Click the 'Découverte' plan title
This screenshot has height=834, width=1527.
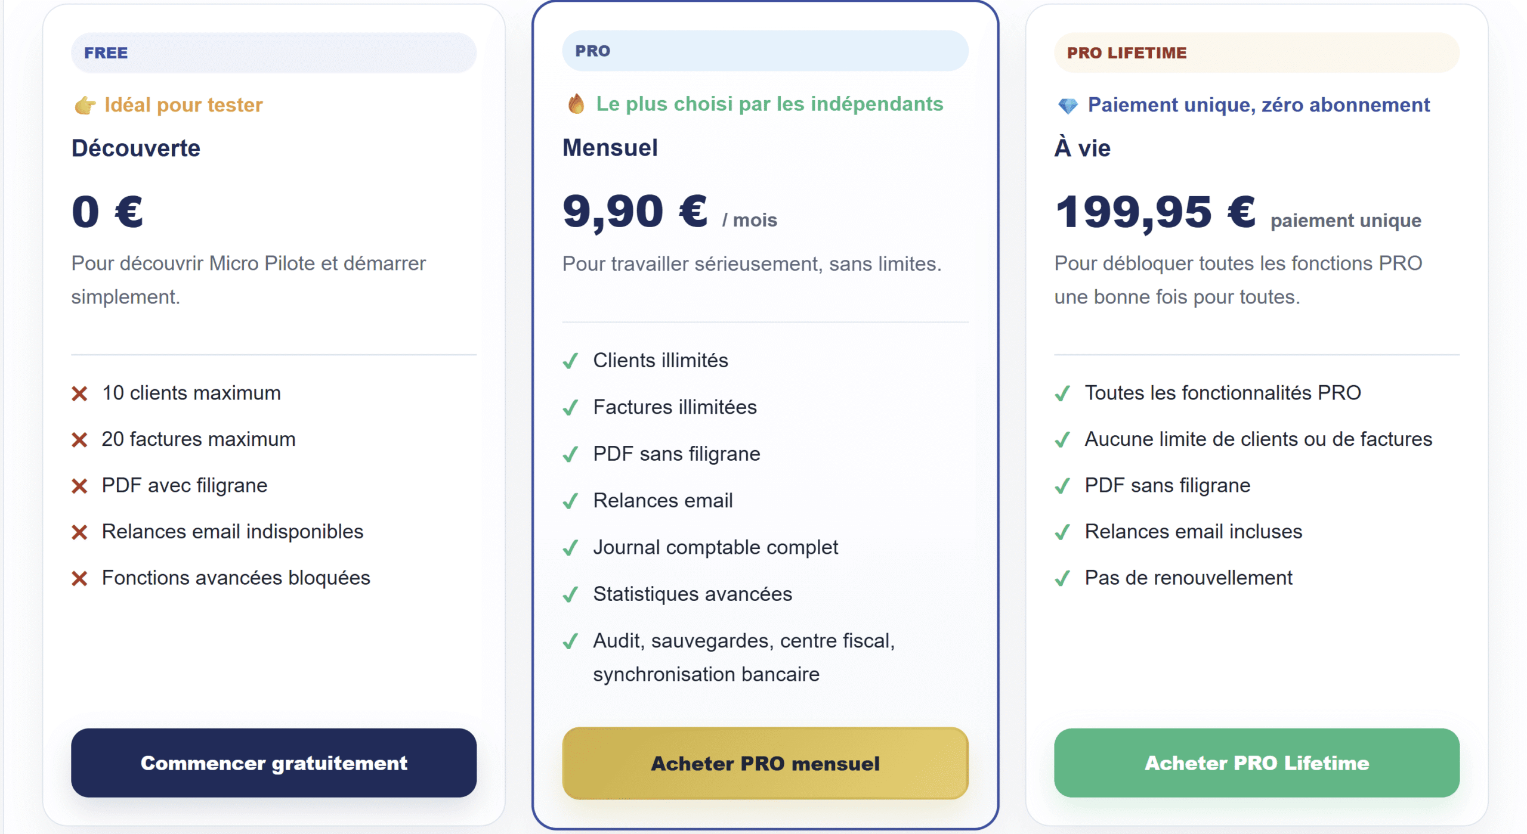tap(135, 148)
